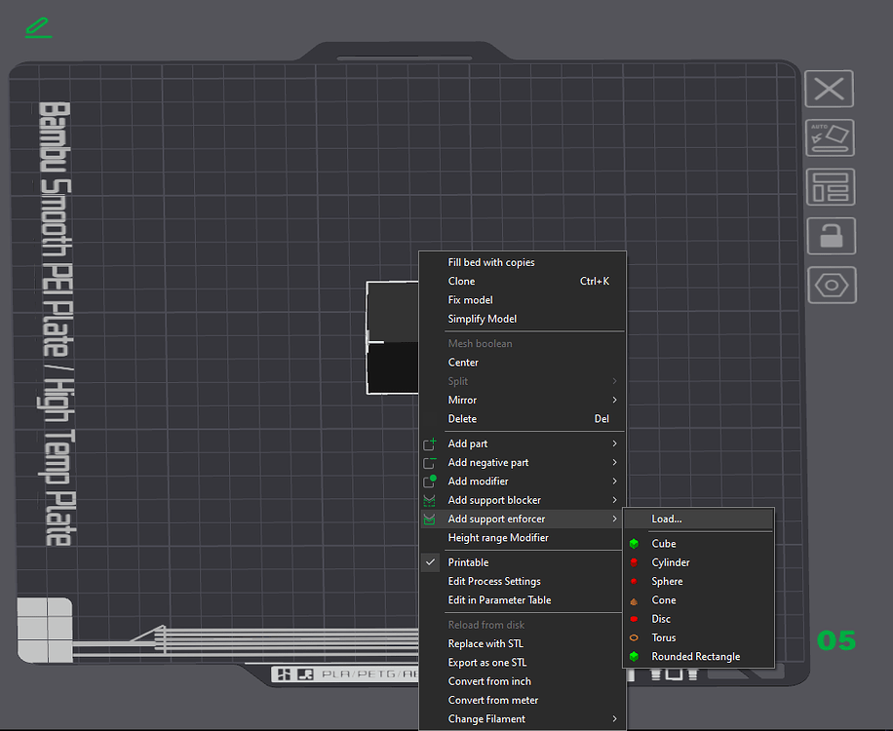Click the Del shortcut label
The image size is (893, 731).
click(602, 418)
